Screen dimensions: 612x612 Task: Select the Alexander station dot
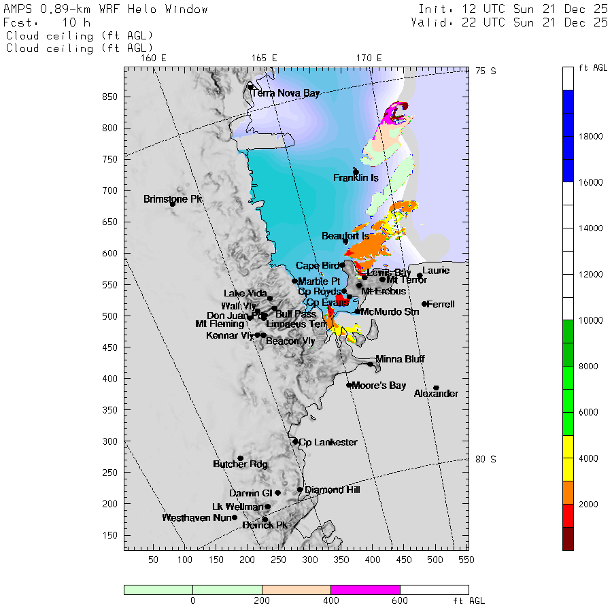tap(436, 388)
